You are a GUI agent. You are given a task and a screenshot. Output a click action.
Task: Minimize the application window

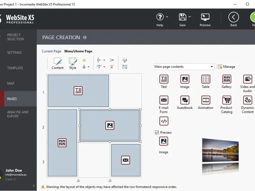[235, 4]
